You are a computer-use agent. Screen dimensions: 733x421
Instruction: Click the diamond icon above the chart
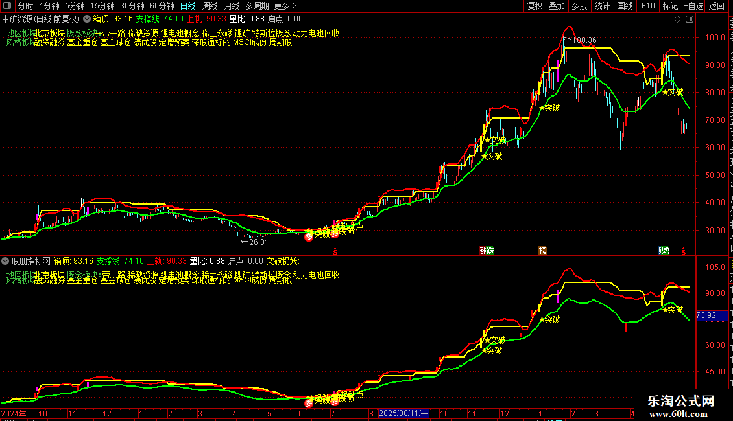pos(677,19)
